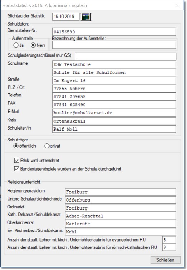The image size is (187, 270).
Task: Click the Stichtag der Statistik label
Action: point(26,16)
